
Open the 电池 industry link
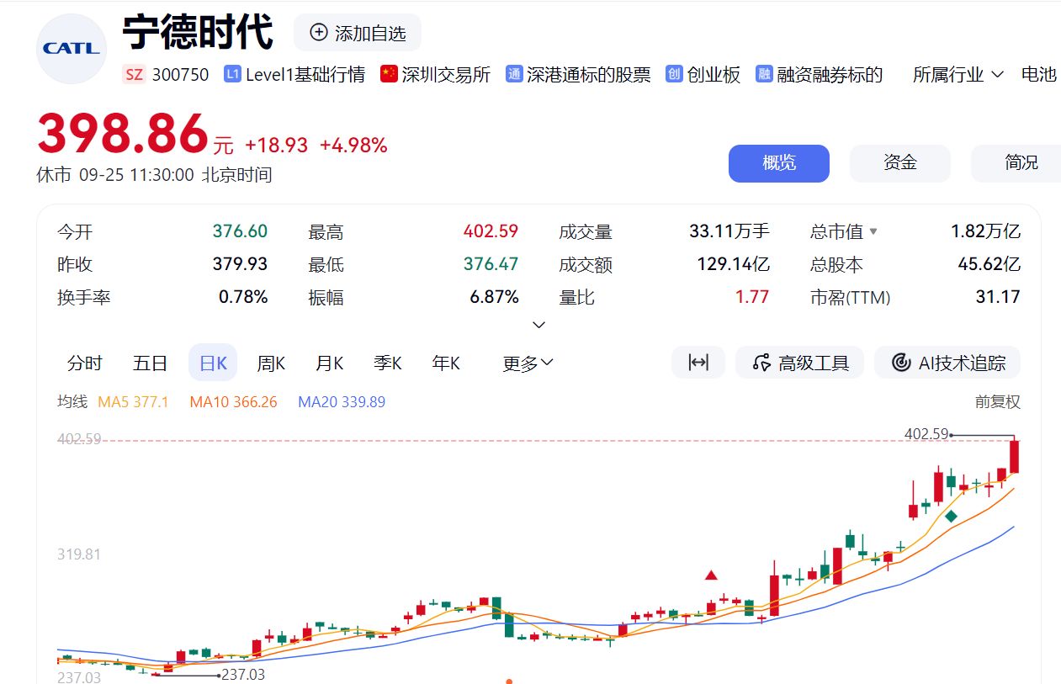pyautogui.click(x=1039, y=74)
